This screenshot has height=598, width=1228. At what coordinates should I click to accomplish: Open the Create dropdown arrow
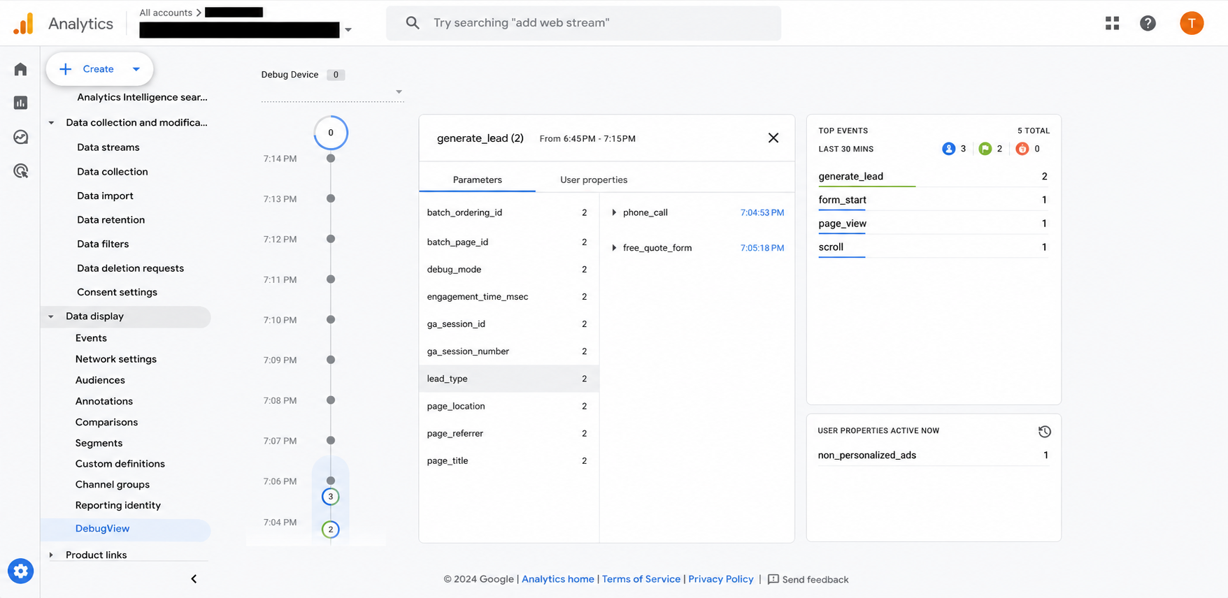tap(136, 69)
